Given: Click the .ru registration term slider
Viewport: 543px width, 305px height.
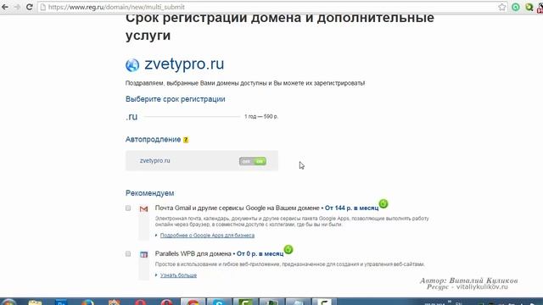Looking at the screenshot, I should [x=192, y=117].
